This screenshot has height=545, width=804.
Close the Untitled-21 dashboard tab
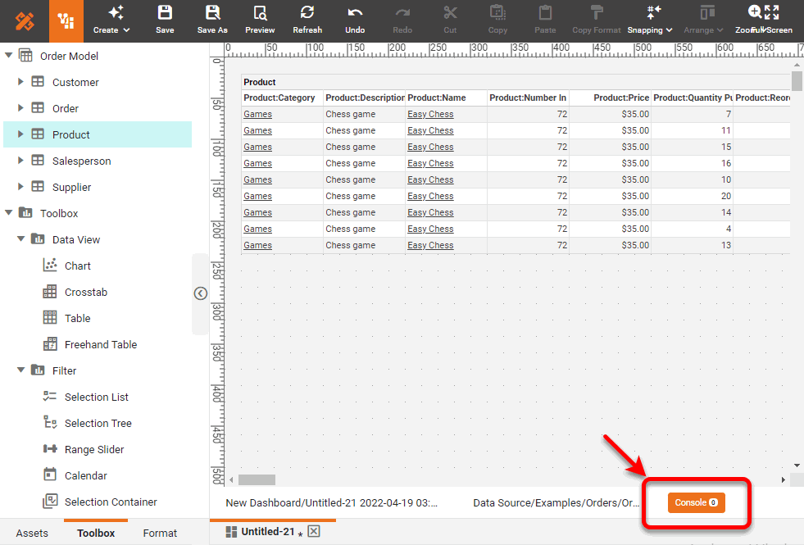coord(313,532)
